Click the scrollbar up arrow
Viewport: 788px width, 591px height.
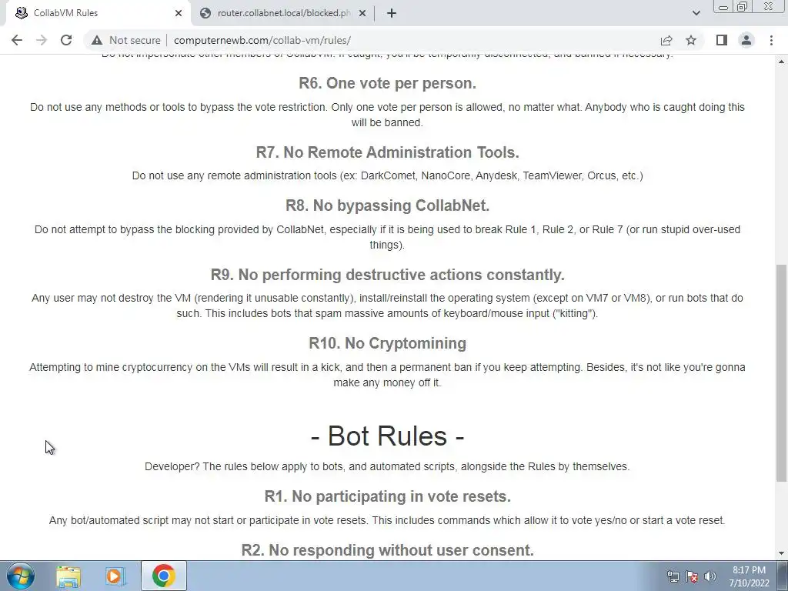point(782,62)
